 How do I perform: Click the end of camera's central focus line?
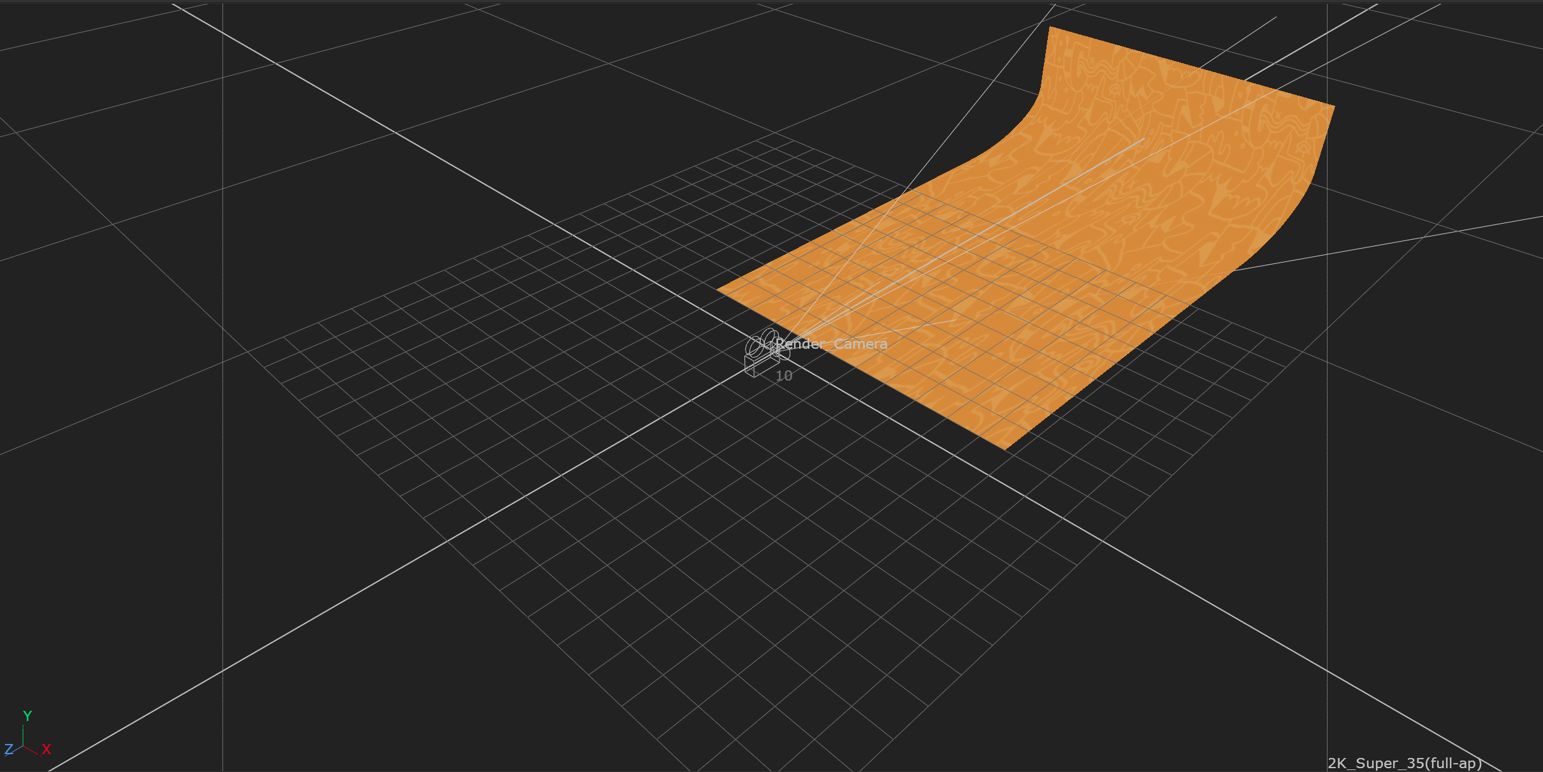click(x=1144, y=138)
